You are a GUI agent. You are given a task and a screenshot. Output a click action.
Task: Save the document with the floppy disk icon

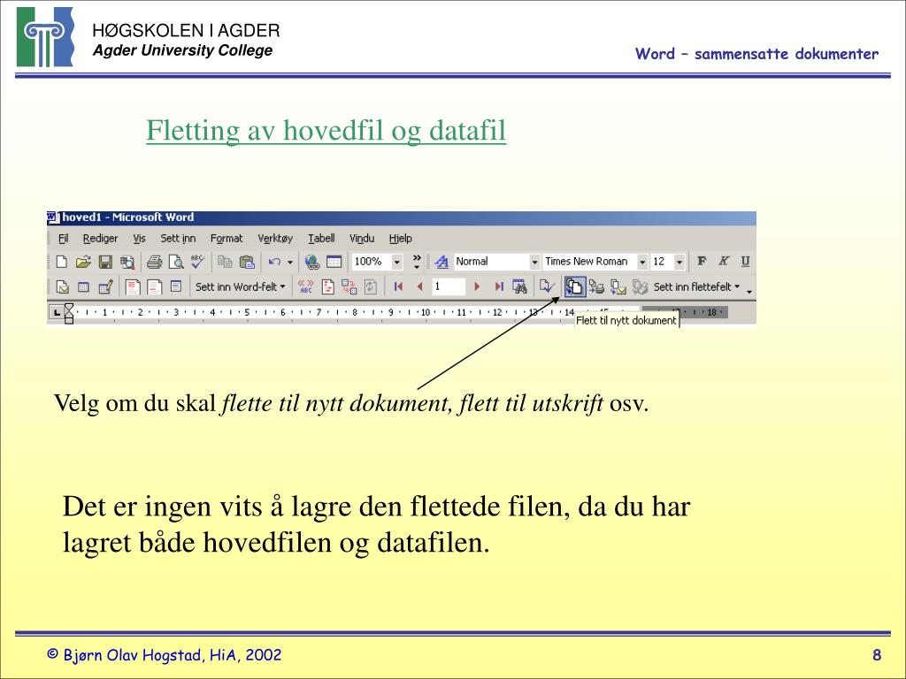[x=105, y=262]
